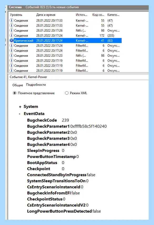154x225 pixels.
Task: Sort by the 'Дата и время' column header
Action: click(46, 15)
